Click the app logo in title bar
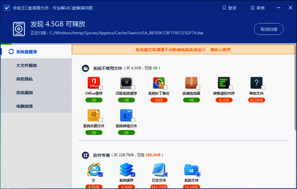The height and width of the screenshot is (189, 297). click(7, 8)
